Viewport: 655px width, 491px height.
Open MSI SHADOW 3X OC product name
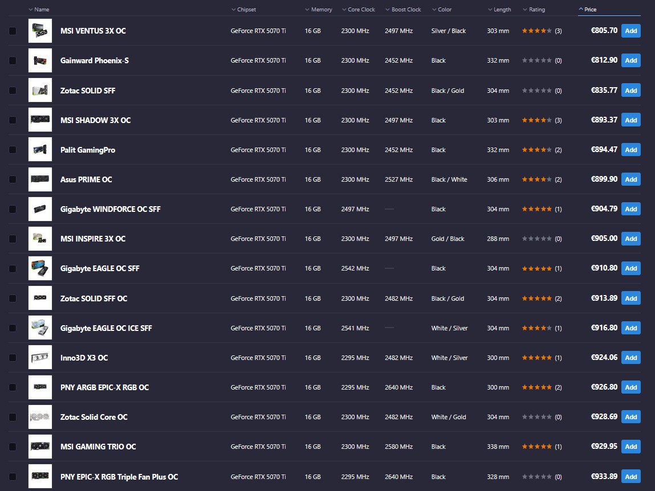pyautogui.click(x=96, y=120)
